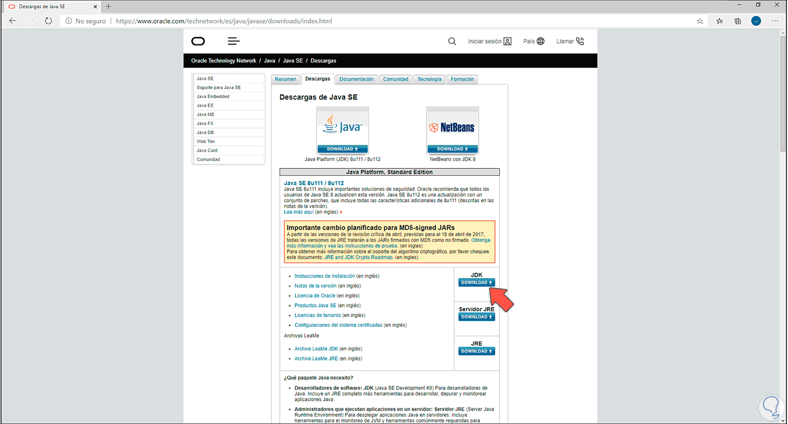This screenshot has width=788, height=424.
Task: Open Notas de la versión link
Action: click(x=315, y=286)
